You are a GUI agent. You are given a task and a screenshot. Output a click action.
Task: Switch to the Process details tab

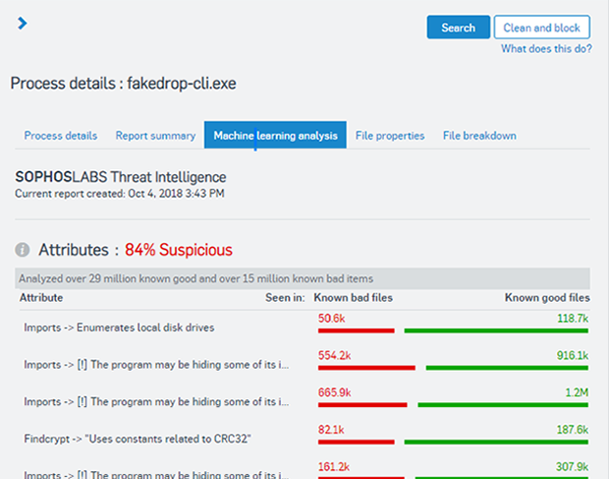coord(61,136)
